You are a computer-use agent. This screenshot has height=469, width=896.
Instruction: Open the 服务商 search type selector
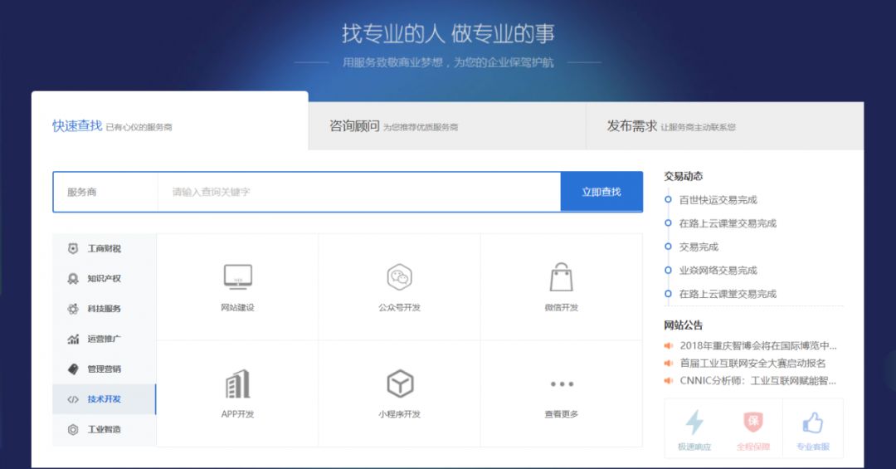coord(105,192)
